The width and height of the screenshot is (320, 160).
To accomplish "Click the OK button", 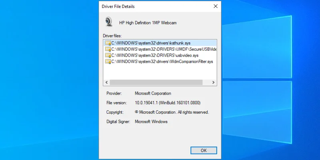I will [204, 150].
